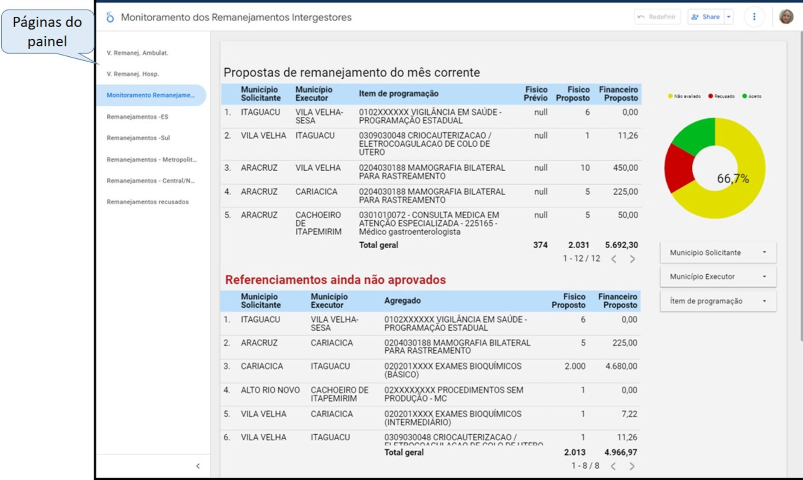Switch to Remanejamentos recusados page

pyautogui.click(x=147, y=202)
